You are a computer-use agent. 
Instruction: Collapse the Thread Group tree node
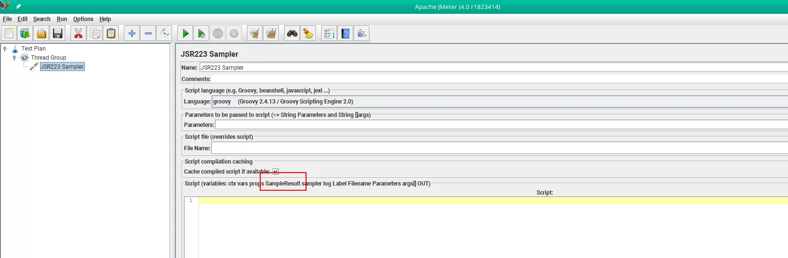pyautogui.click(x=14, y=58)
